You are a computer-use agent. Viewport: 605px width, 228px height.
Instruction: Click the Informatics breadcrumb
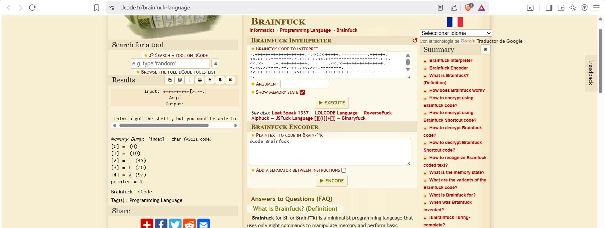click(262, 30)
